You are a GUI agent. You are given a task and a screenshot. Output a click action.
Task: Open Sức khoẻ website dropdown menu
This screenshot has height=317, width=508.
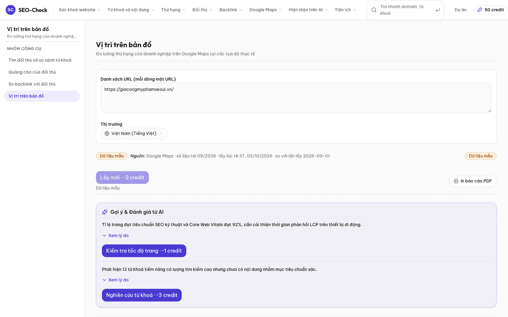[79, 10]
